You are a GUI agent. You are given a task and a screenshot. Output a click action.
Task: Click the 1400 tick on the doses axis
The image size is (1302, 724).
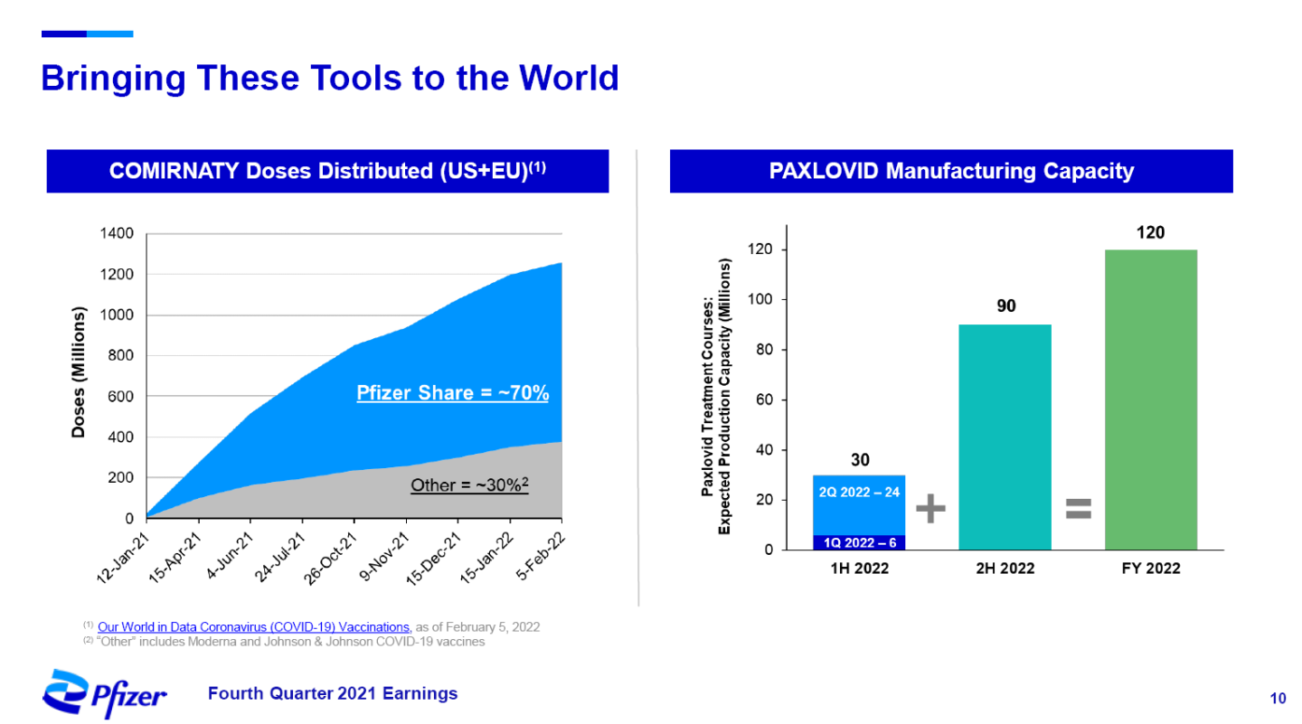pyautogui.click(x=117, y=234)
